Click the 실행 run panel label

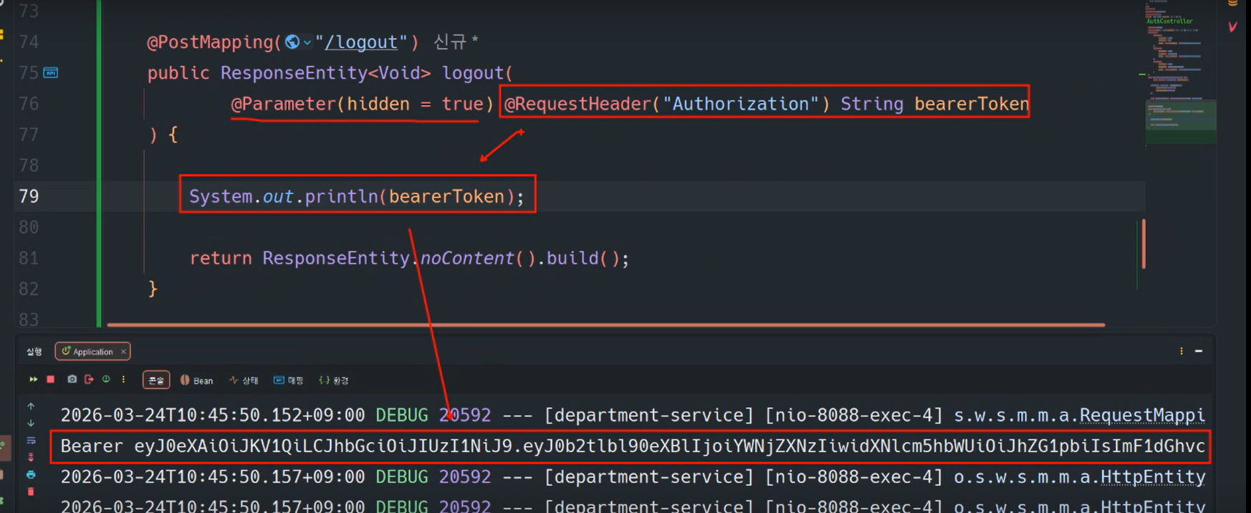(34, 352)
